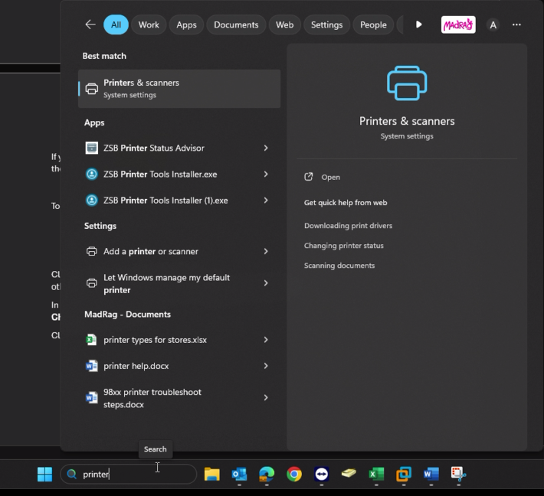Select the All filter tab

[116, 24]
